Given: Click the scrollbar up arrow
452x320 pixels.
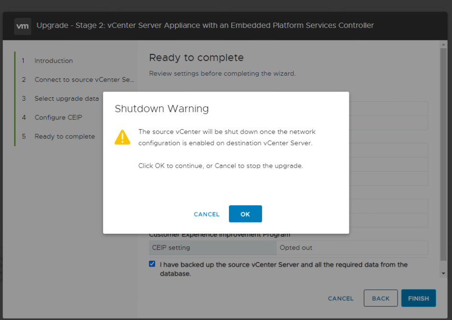Looking at the screenshot, I should (x=443, y=44).
